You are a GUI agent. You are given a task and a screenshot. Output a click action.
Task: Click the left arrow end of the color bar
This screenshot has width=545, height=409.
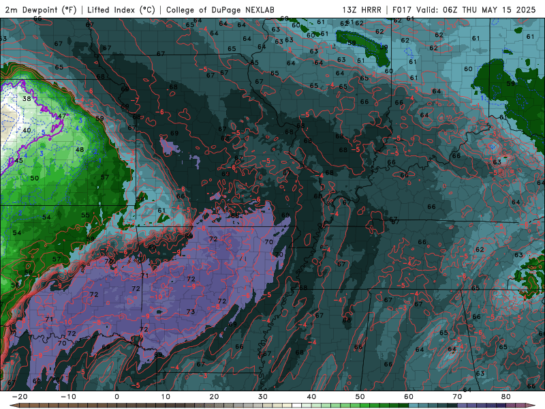pyautogui.click(x=13, y=406)
